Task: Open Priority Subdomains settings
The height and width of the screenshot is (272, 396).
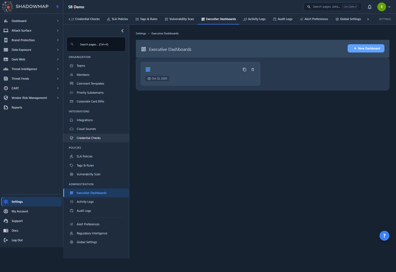Action: click(x=96, y=93)
